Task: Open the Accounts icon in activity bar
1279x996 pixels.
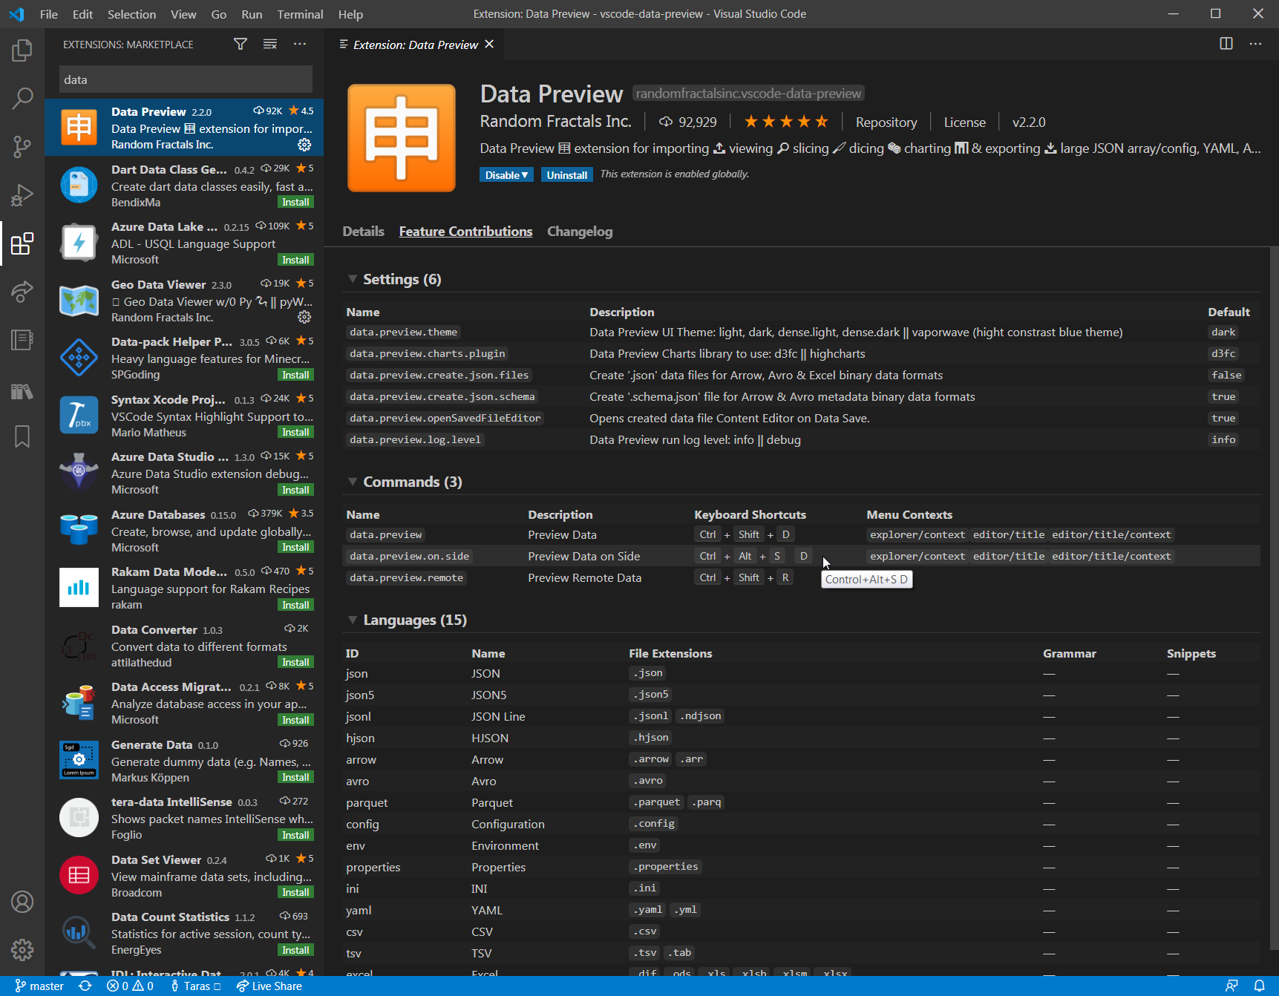Action: coord(22,902)
